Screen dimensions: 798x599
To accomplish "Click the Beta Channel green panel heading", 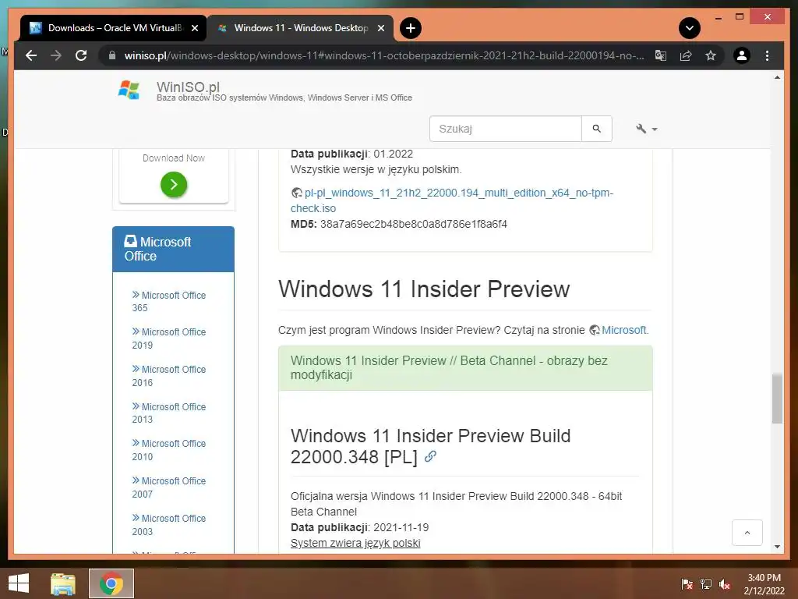I will 465,368.
